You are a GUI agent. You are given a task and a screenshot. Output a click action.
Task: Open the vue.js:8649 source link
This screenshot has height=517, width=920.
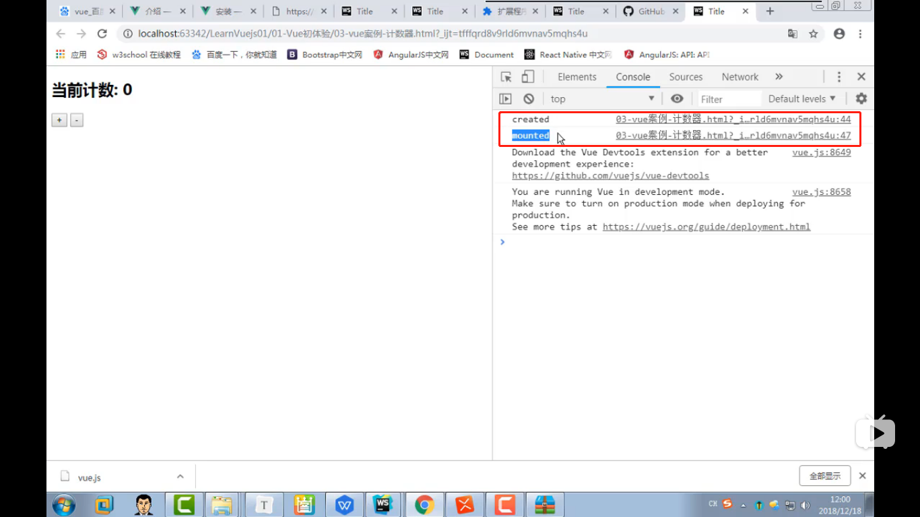tap(822, 152)
